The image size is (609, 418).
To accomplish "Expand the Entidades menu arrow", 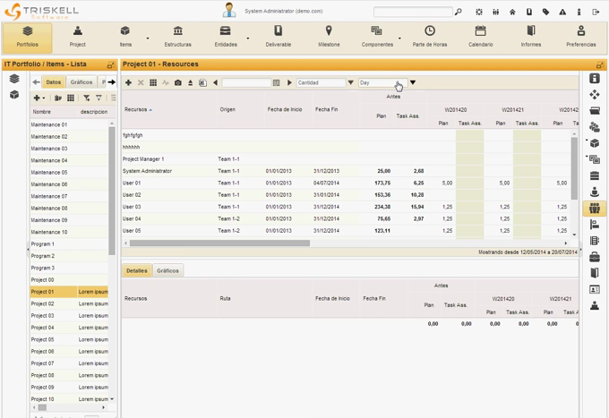I will tap(248, 38).
